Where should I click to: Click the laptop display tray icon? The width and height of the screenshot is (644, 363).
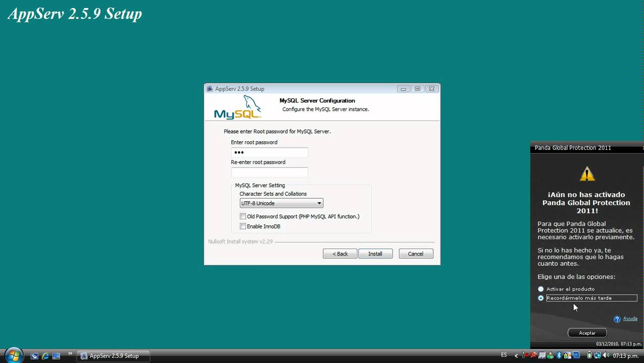[x=542, y=355]
